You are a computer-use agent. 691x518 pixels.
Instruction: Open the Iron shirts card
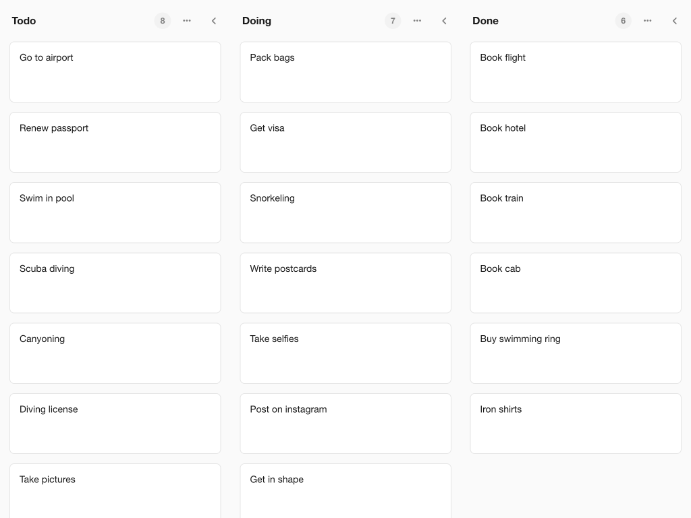point(575,424)
